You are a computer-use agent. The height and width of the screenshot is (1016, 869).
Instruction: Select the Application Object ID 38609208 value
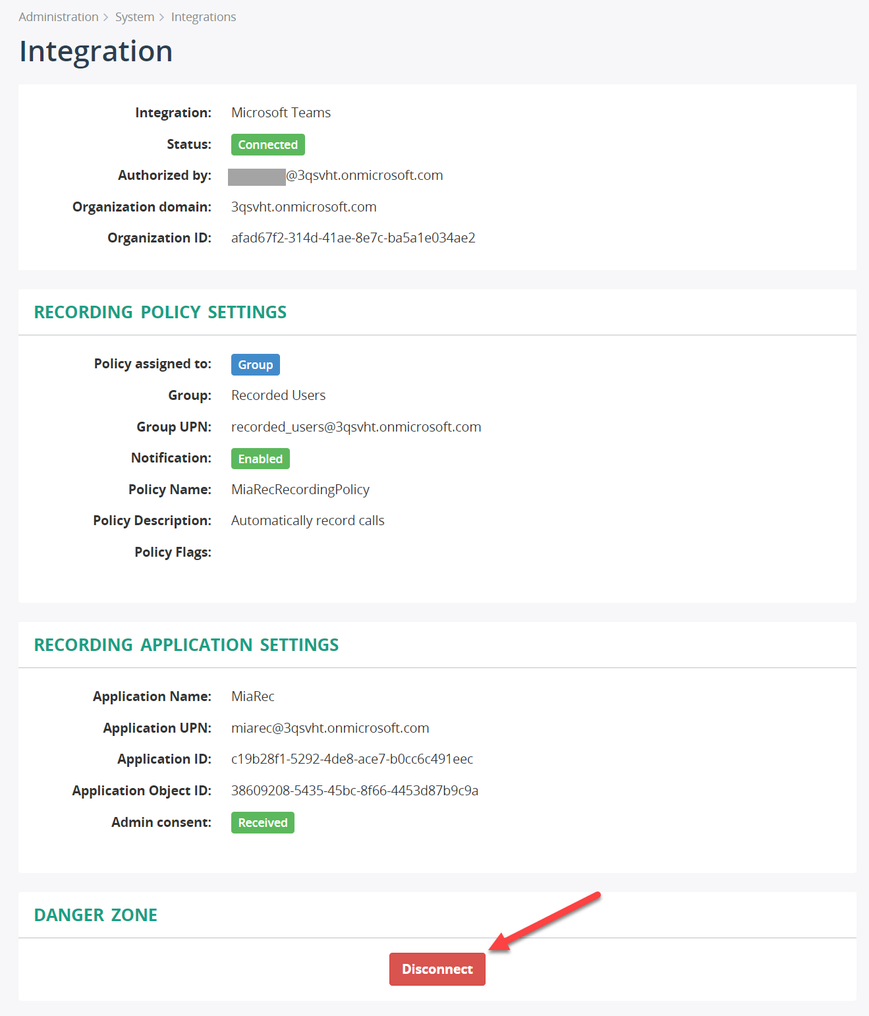(x=354, y=791)
